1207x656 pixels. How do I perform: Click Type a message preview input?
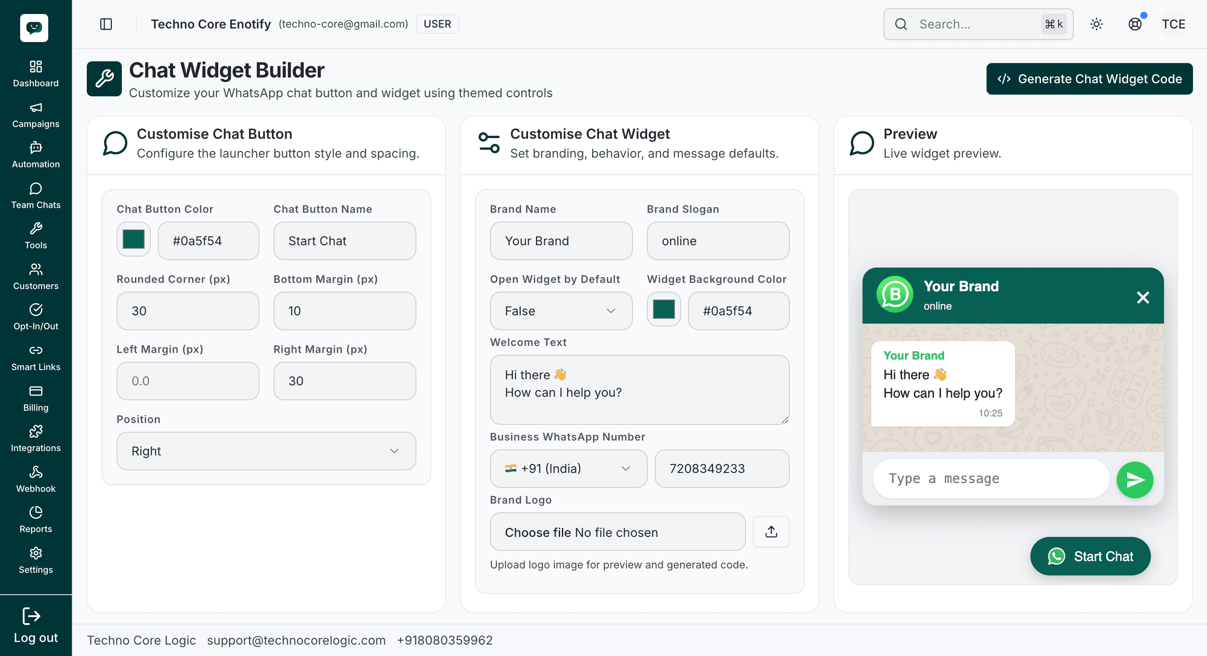coord(991,479)
